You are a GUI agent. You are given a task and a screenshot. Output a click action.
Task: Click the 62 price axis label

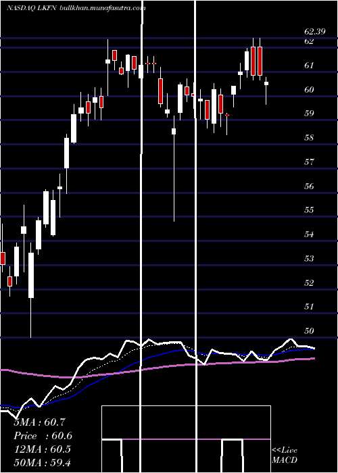point(309,41)
